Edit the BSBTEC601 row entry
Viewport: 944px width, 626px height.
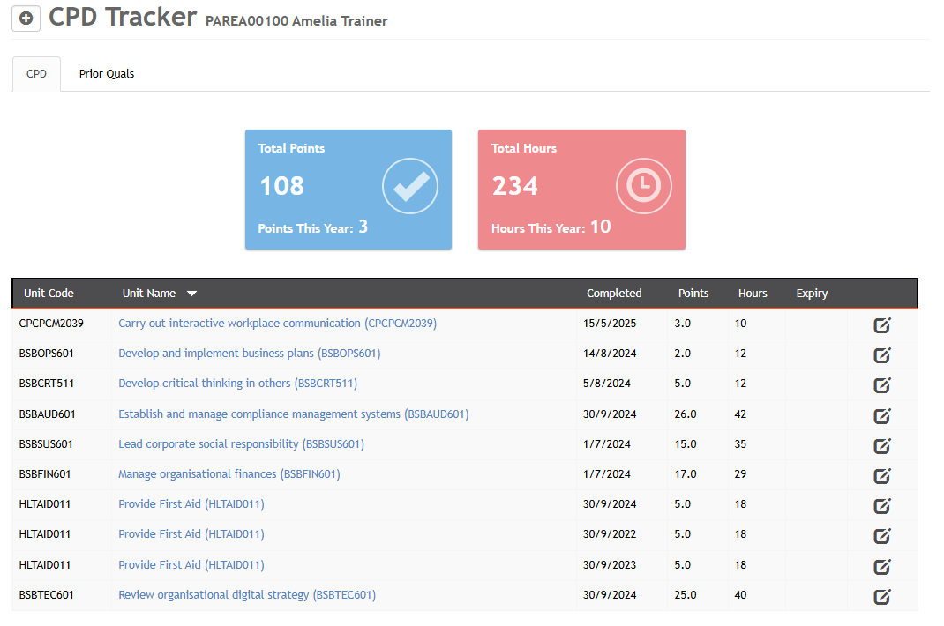point(882,597)
